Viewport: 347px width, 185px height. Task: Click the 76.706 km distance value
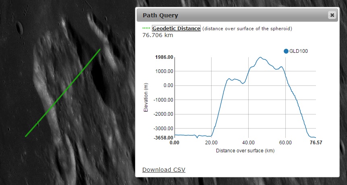point(159,35)
